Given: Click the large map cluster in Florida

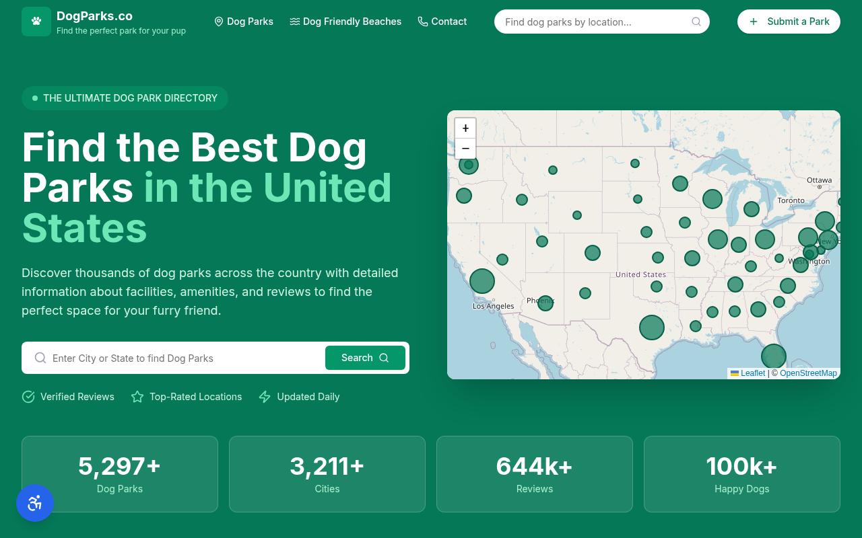Looking at the screenshot, I should 774,356.
